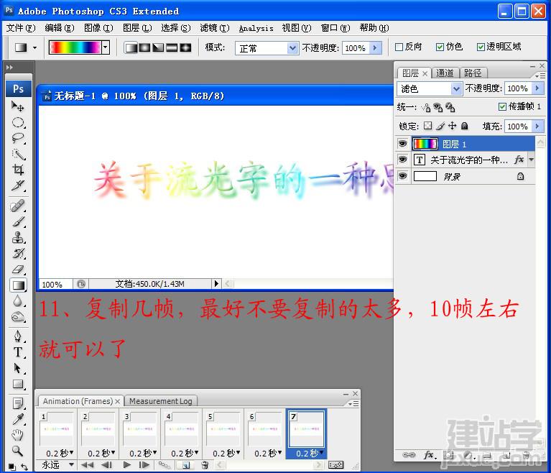Viewport: 551px width, 473px height.
Task: Select the Zoom tool
Action: [17, 451]
